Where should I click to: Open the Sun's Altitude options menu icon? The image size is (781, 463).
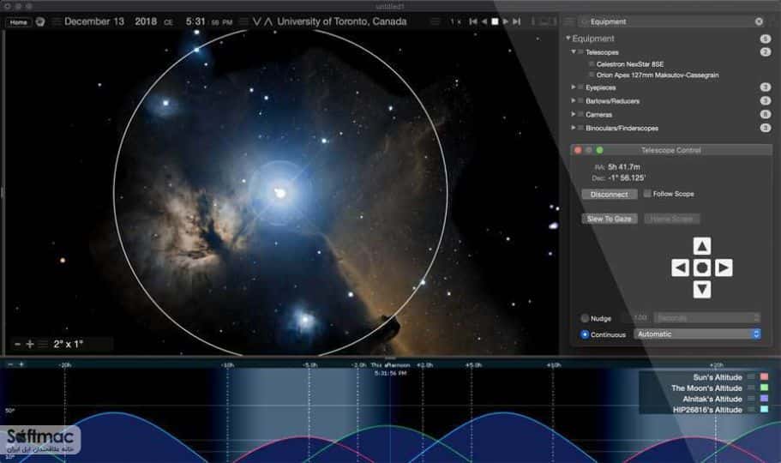pyautogui.click(x=751, y=376)
